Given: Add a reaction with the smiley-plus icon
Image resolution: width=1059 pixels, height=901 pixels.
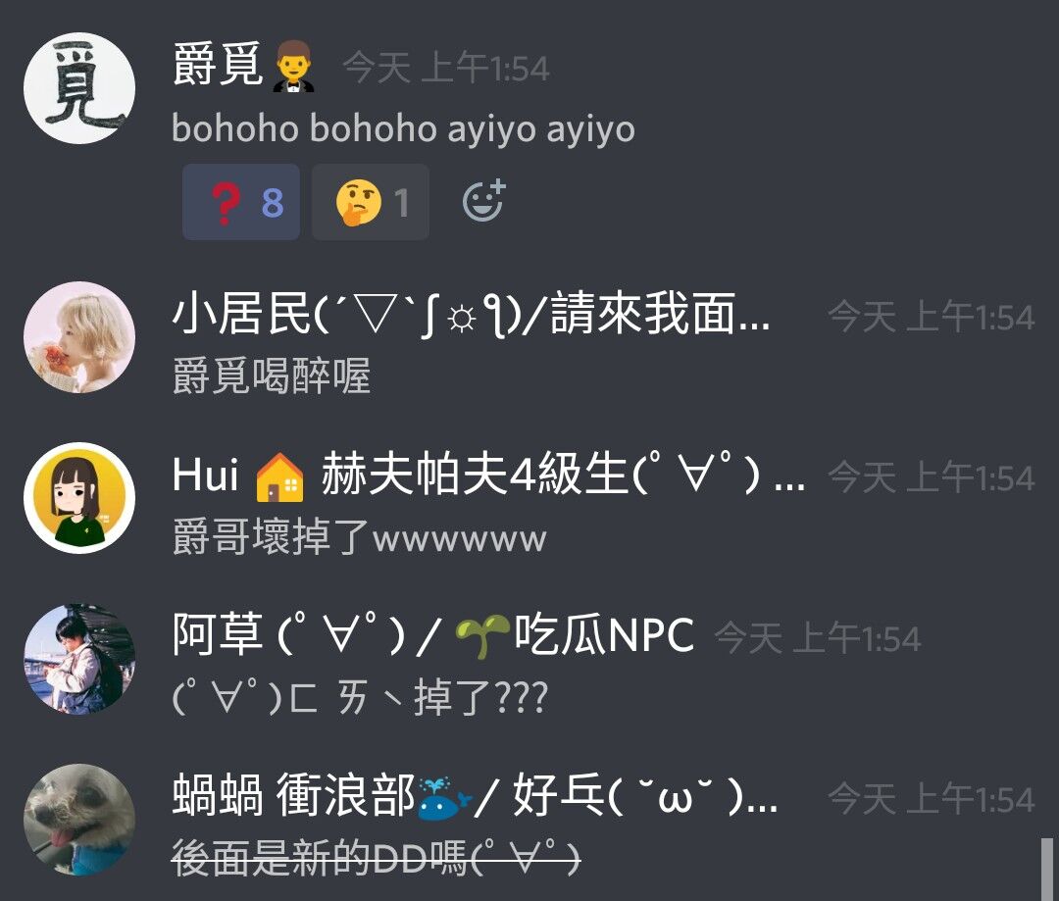Looking at the screenshot, I should tap(483, 201).
